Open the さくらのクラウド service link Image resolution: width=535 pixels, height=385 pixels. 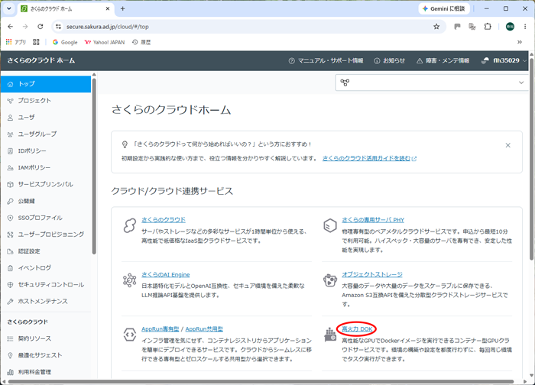point(164,220)
